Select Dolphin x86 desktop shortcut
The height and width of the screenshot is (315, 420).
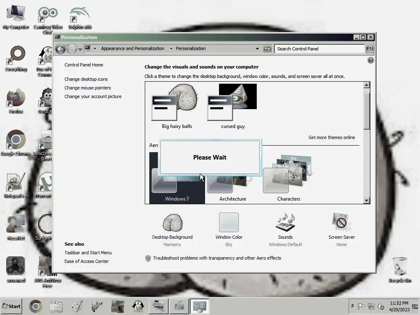80,18
